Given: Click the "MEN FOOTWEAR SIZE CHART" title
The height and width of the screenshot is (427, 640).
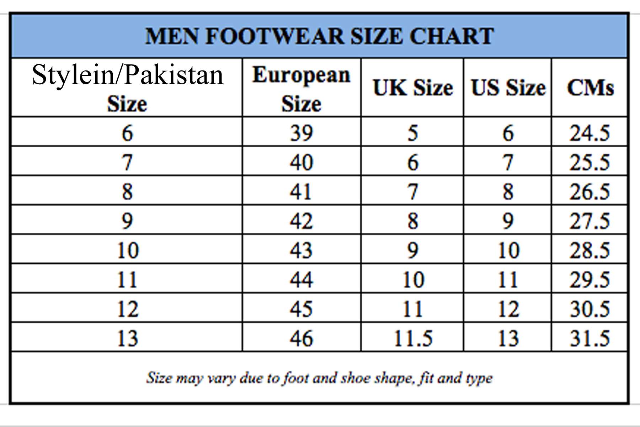Looking at the screenshot, I should pyautogui.click(x=319, y=36).
